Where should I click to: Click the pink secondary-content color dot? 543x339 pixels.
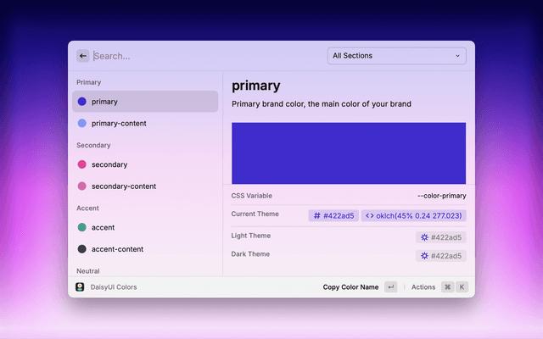click(x=81, y=186)
